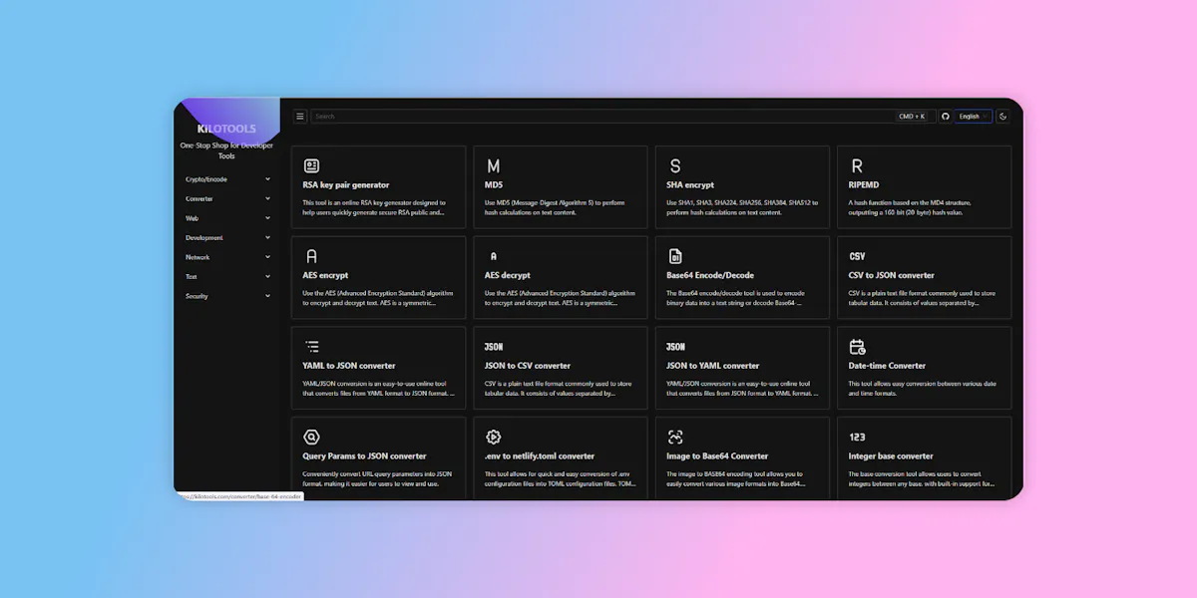Open the CSV to JSON converter title
The height and width of the screenshot is (598, 1197).
[x=892, y=275]
